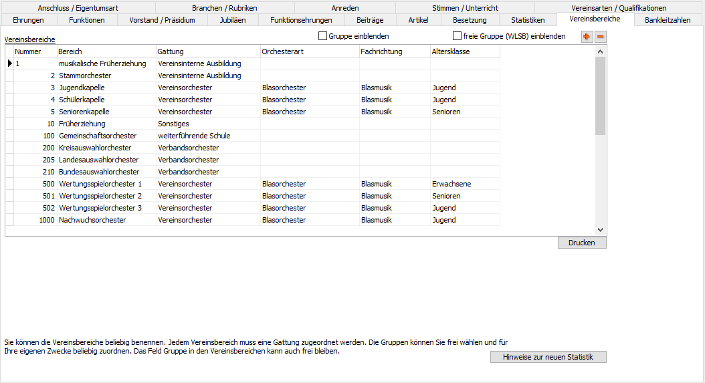The image size is (705, 383).
Task: Click the Altersklasse column header
Action: tap(464, 51)
